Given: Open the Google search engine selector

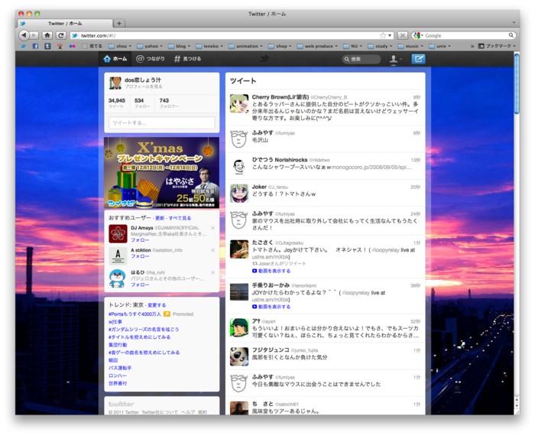Looking at the screenshot, I should [418, 35].
